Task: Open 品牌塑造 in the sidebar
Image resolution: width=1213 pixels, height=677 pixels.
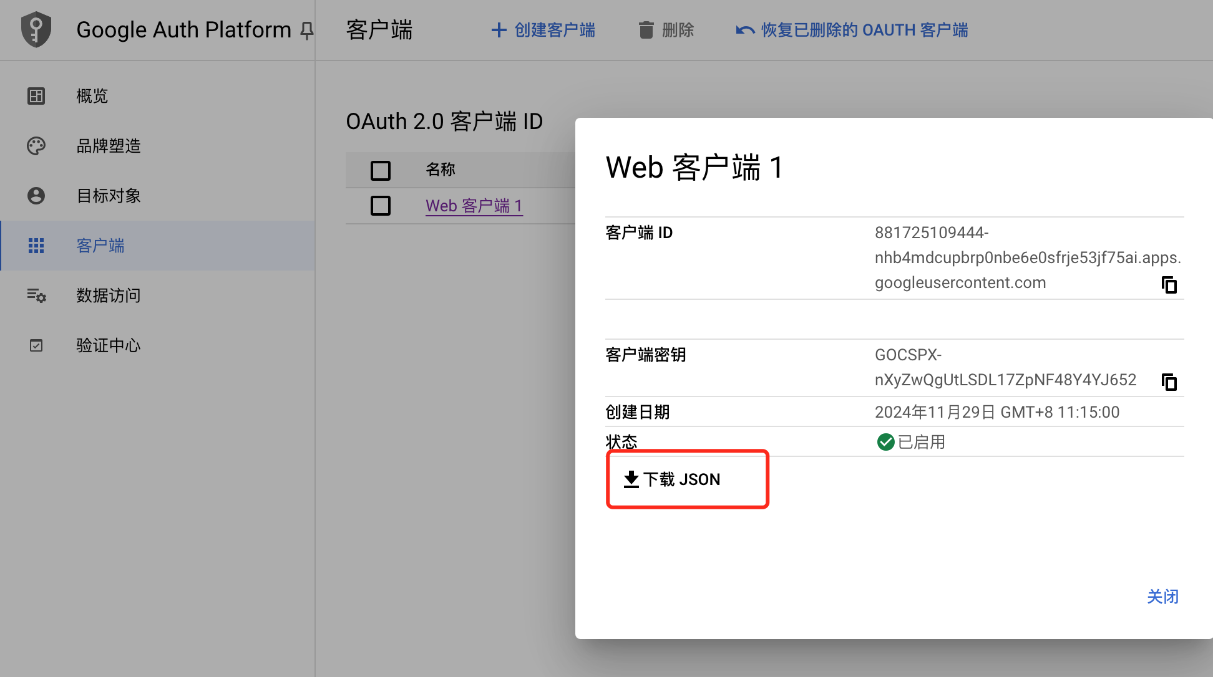Action: click(x=157, y=146)
